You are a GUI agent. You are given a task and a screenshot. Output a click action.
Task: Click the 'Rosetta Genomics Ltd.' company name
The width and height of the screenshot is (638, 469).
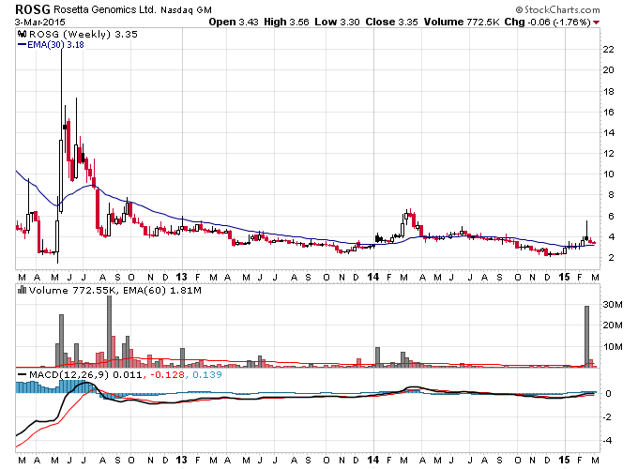tap(104, 9)
